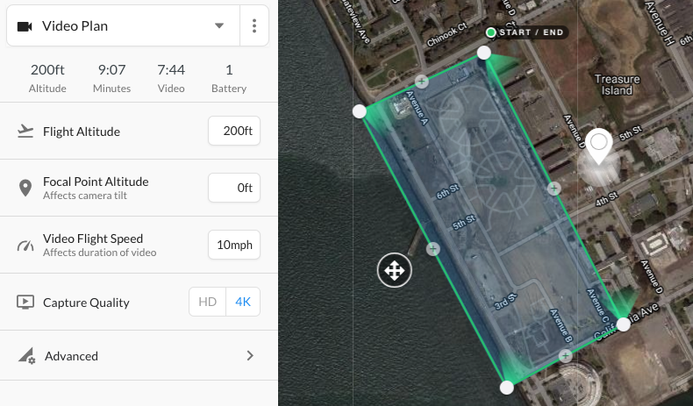The height and width of the screenshot is (406, 693).
Task: Click the Video Plan type selector label
Action: 75,26
